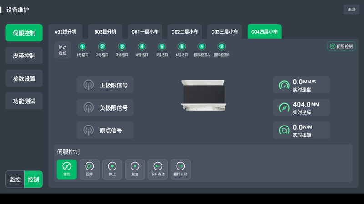Click the 停止 stop button
This screenshot has width=364, height=204.
(112, 169)
